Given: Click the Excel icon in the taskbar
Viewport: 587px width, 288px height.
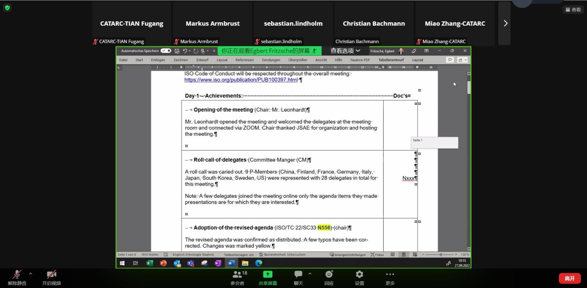Looking at the screenshot, I should (149, 263).
